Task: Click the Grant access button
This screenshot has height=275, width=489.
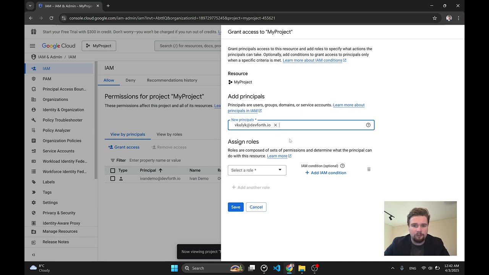Action: click(x=124, y=147)
